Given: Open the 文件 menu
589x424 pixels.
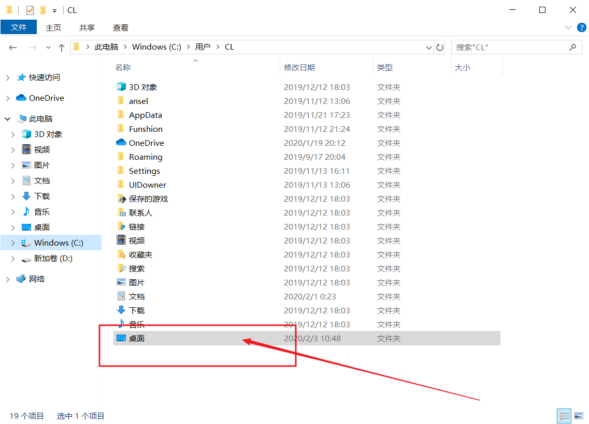Looking at the screenshot, I should coord(19,27).
